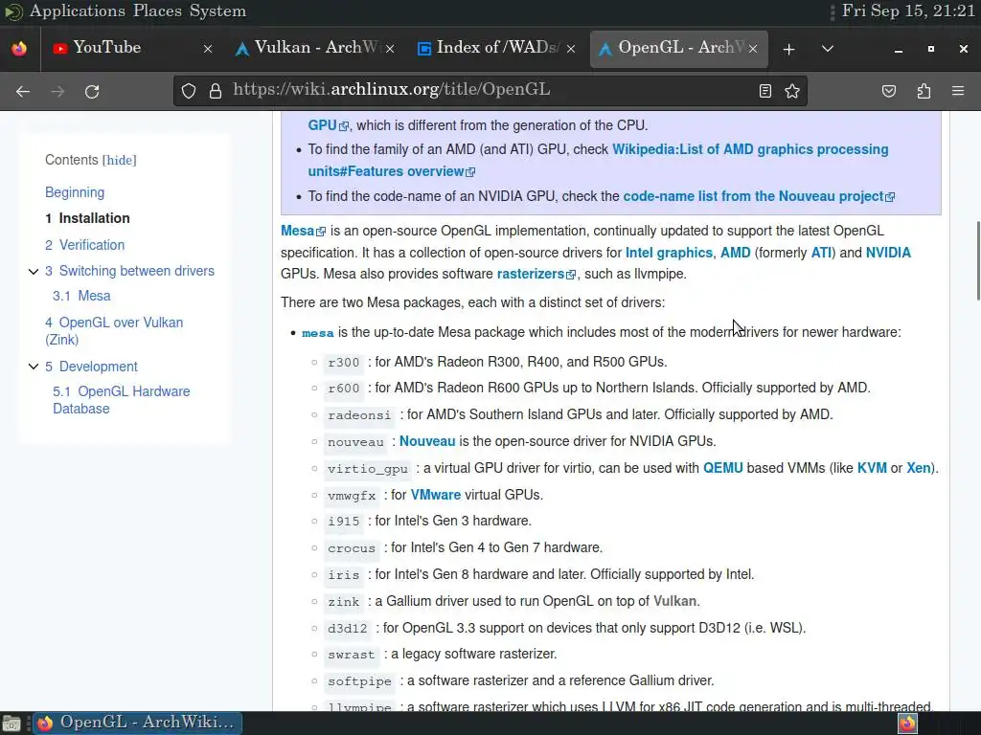981x735 pixels.
Task: Reload the OpenGL wiki page
Action: [x=92, y=91]
